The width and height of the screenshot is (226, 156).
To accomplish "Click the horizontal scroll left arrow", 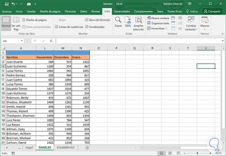I will coord(141,148).
